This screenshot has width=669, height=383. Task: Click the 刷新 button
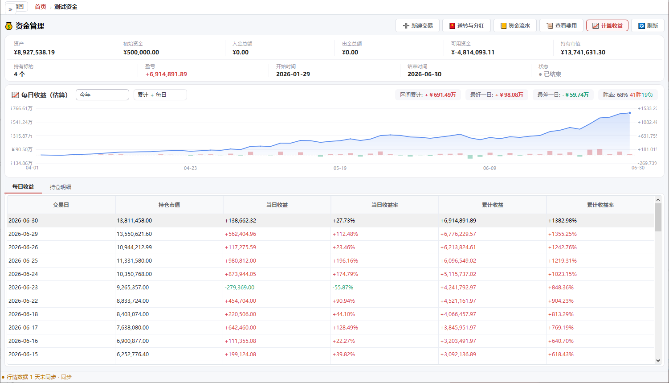click(x=648, y=26)
